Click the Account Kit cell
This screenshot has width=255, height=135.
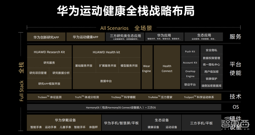coord(190,63)
